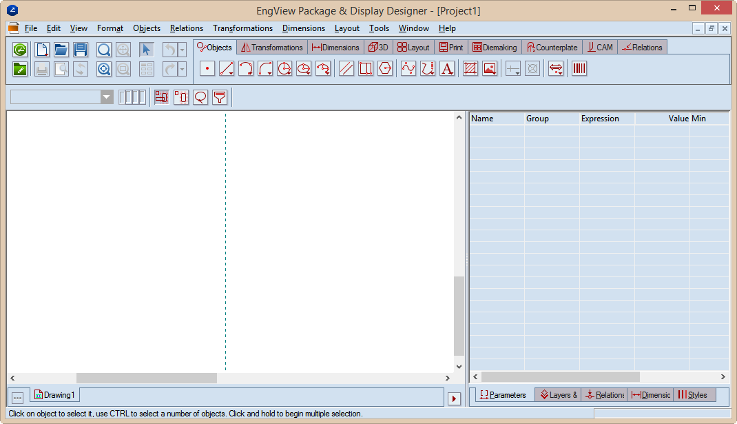Click the magnifier zoom window tool
This screenshot has width=737, height=424.
pyautogui.click(x=104, y=50)
